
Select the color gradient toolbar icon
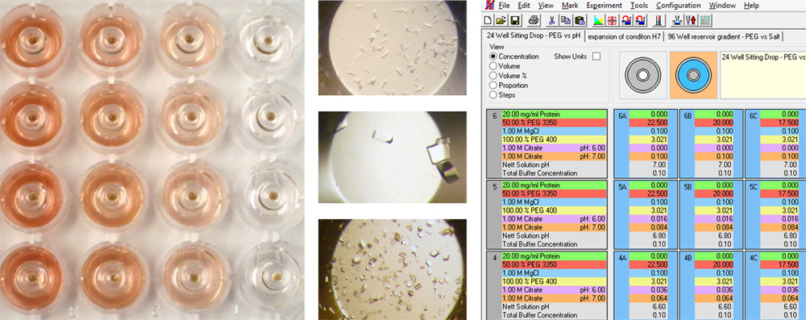[x=599, y=21]
